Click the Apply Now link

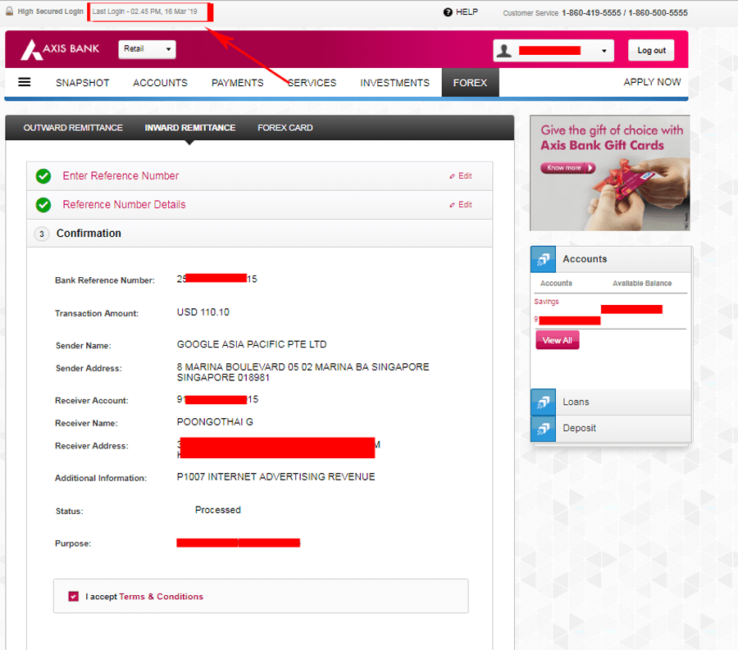coord(652,82)
